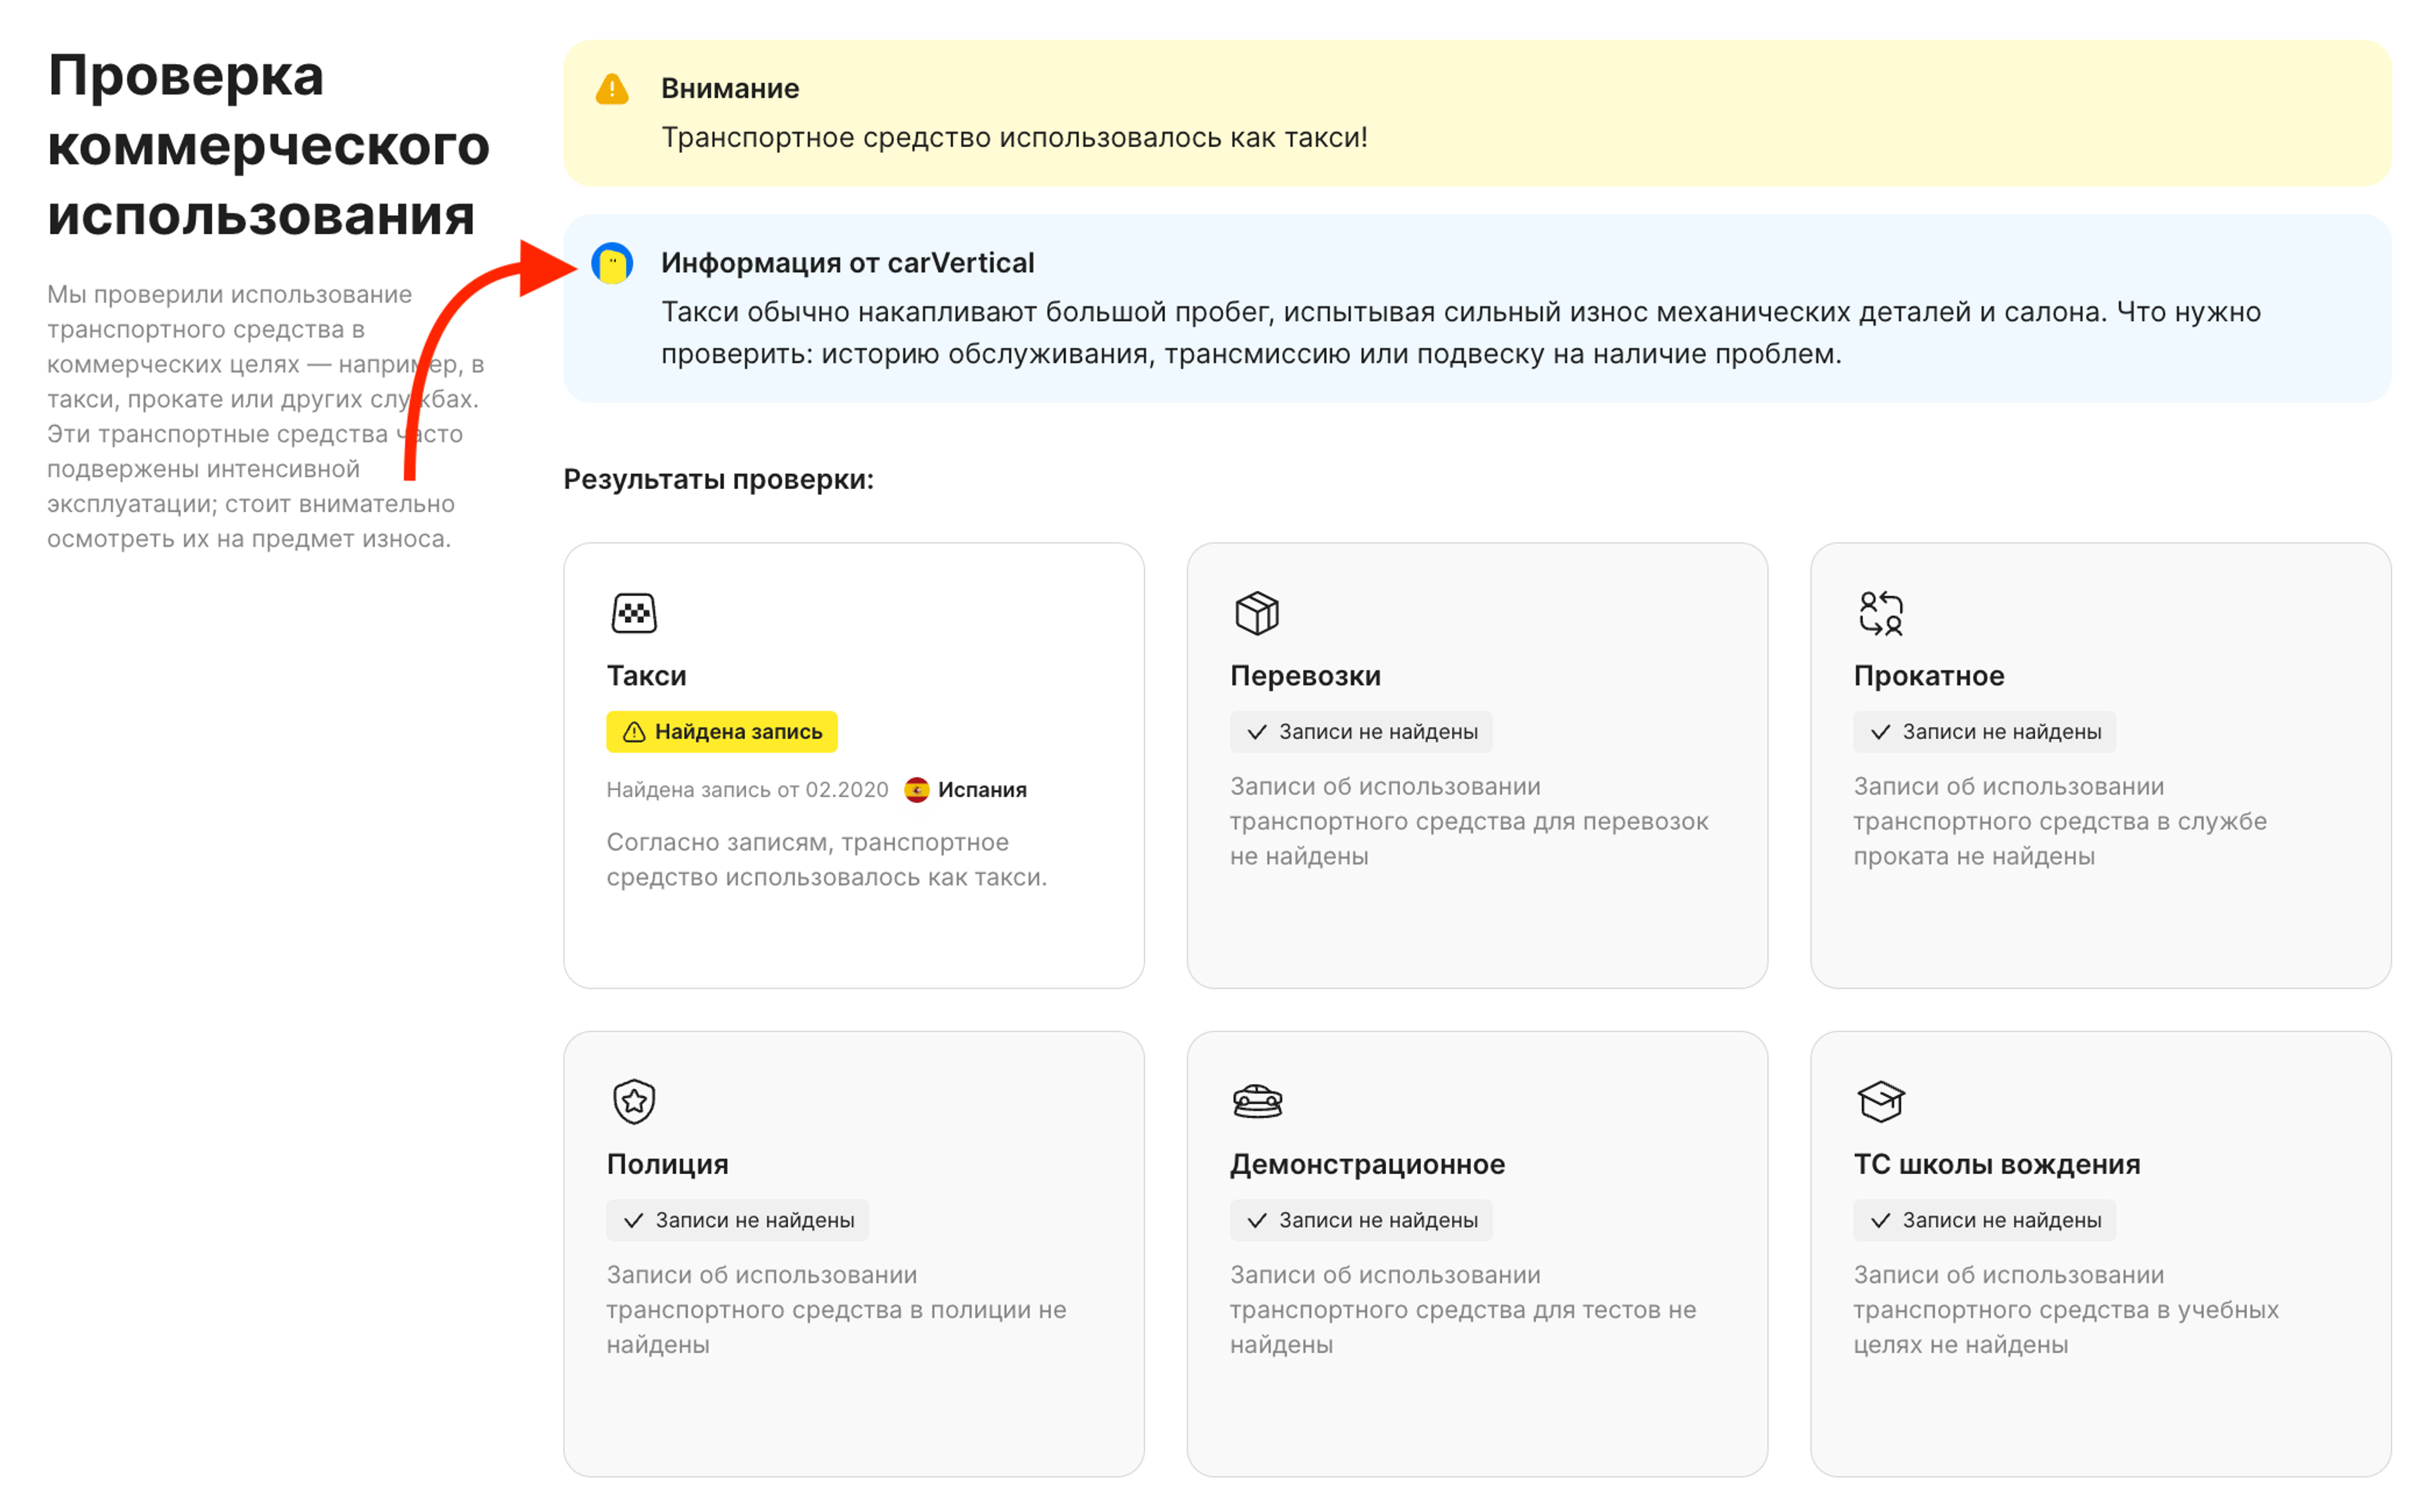This screenshot has width=2436, height=1512.
Task: Click the Внимание alert heading
Action: [730, 89]
